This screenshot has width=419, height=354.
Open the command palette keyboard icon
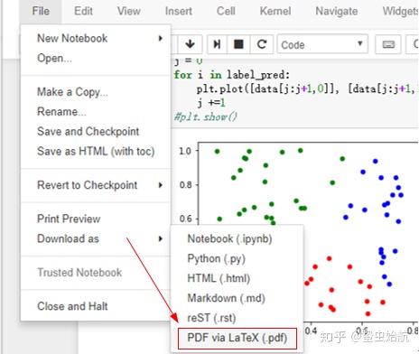[388, 44]
